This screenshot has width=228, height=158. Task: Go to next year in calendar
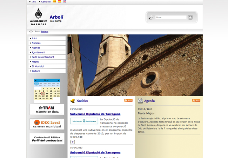[x=58, y=80]
